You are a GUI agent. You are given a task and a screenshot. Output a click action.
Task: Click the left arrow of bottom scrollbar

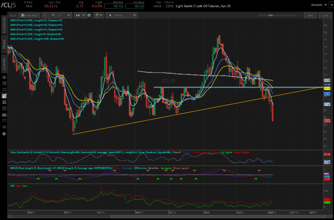pos(9,217)
